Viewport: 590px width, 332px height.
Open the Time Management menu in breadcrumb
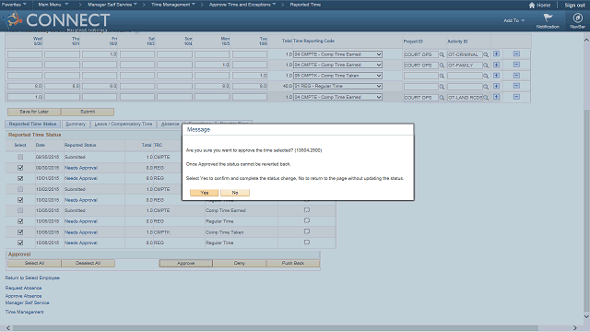(173, 5)
